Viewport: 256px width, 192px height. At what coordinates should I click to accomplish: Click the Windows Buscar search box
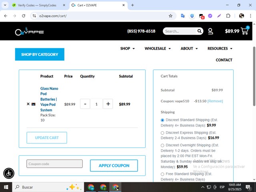pyautogui.click(x=48, y=187)
